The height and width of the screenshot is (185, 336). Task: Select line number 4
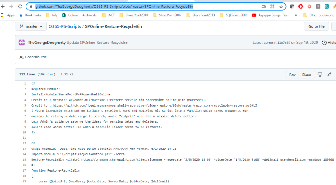[25, 100]
